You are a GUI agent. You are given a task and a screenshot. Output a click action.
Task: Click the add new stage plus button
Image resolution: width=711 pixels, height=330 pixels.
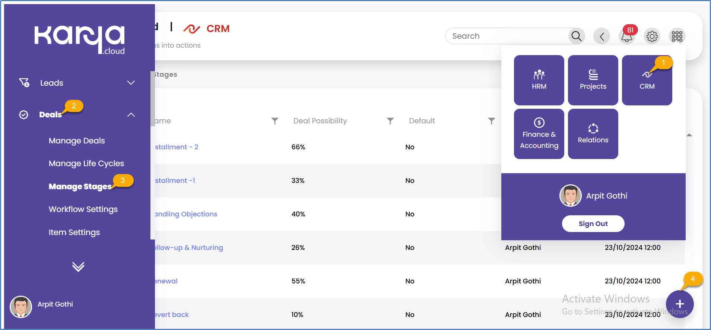(680, 304)
